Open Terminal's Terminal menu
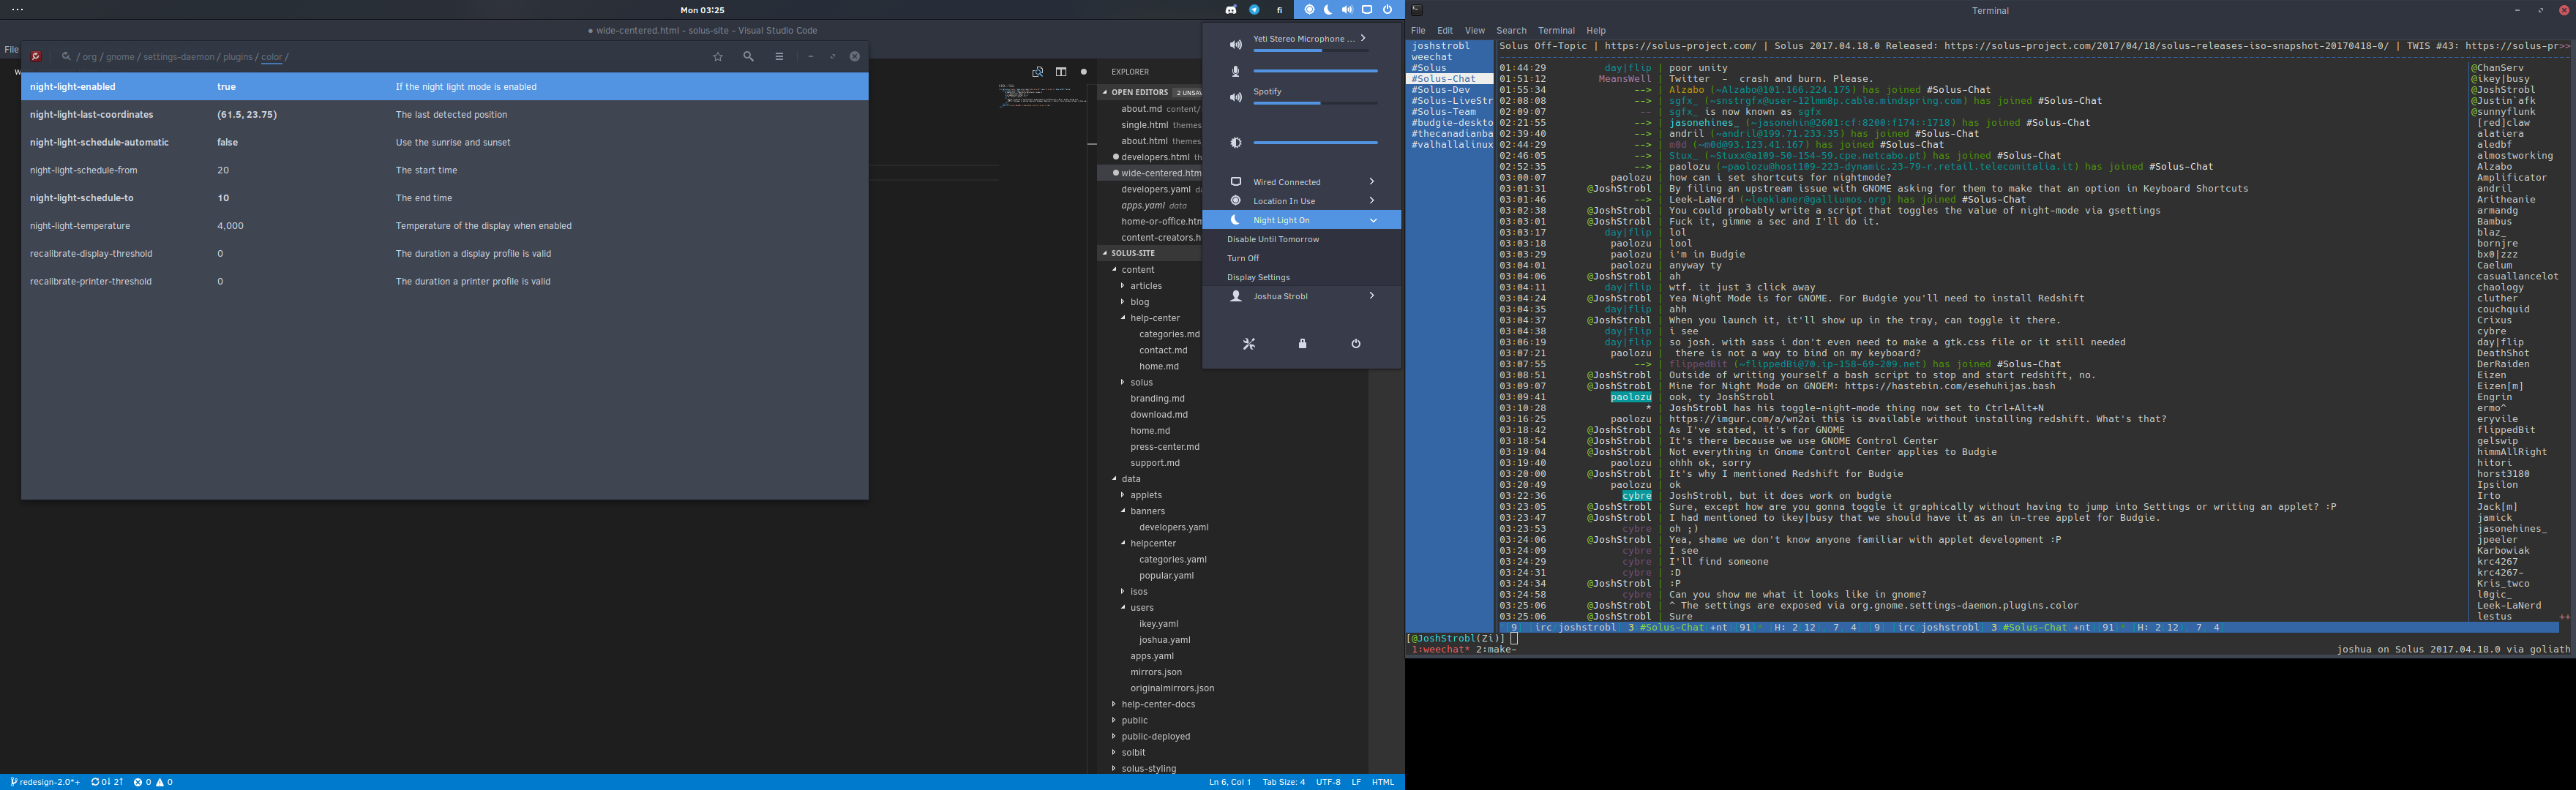2576x790 pixels. click(1556, 31)
